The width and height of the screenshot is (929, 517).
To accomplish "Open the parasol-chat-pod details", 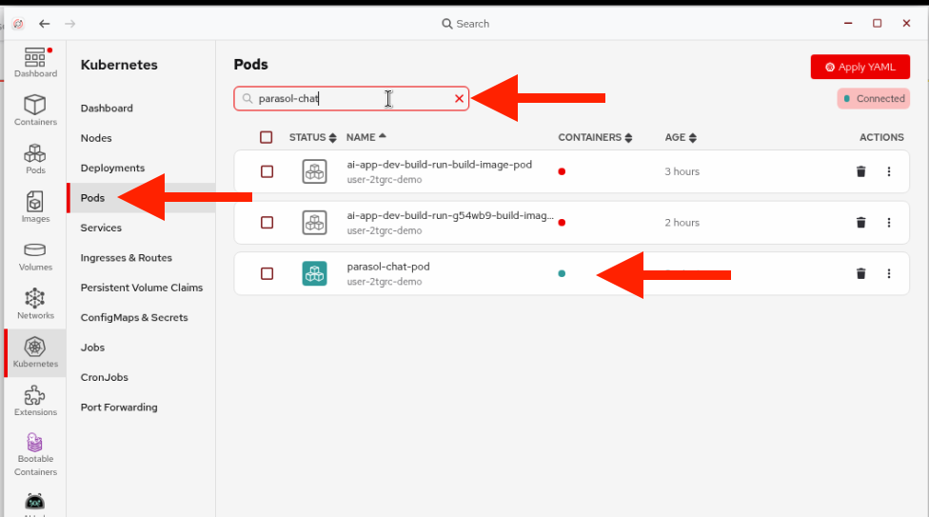I will point(388,267).
